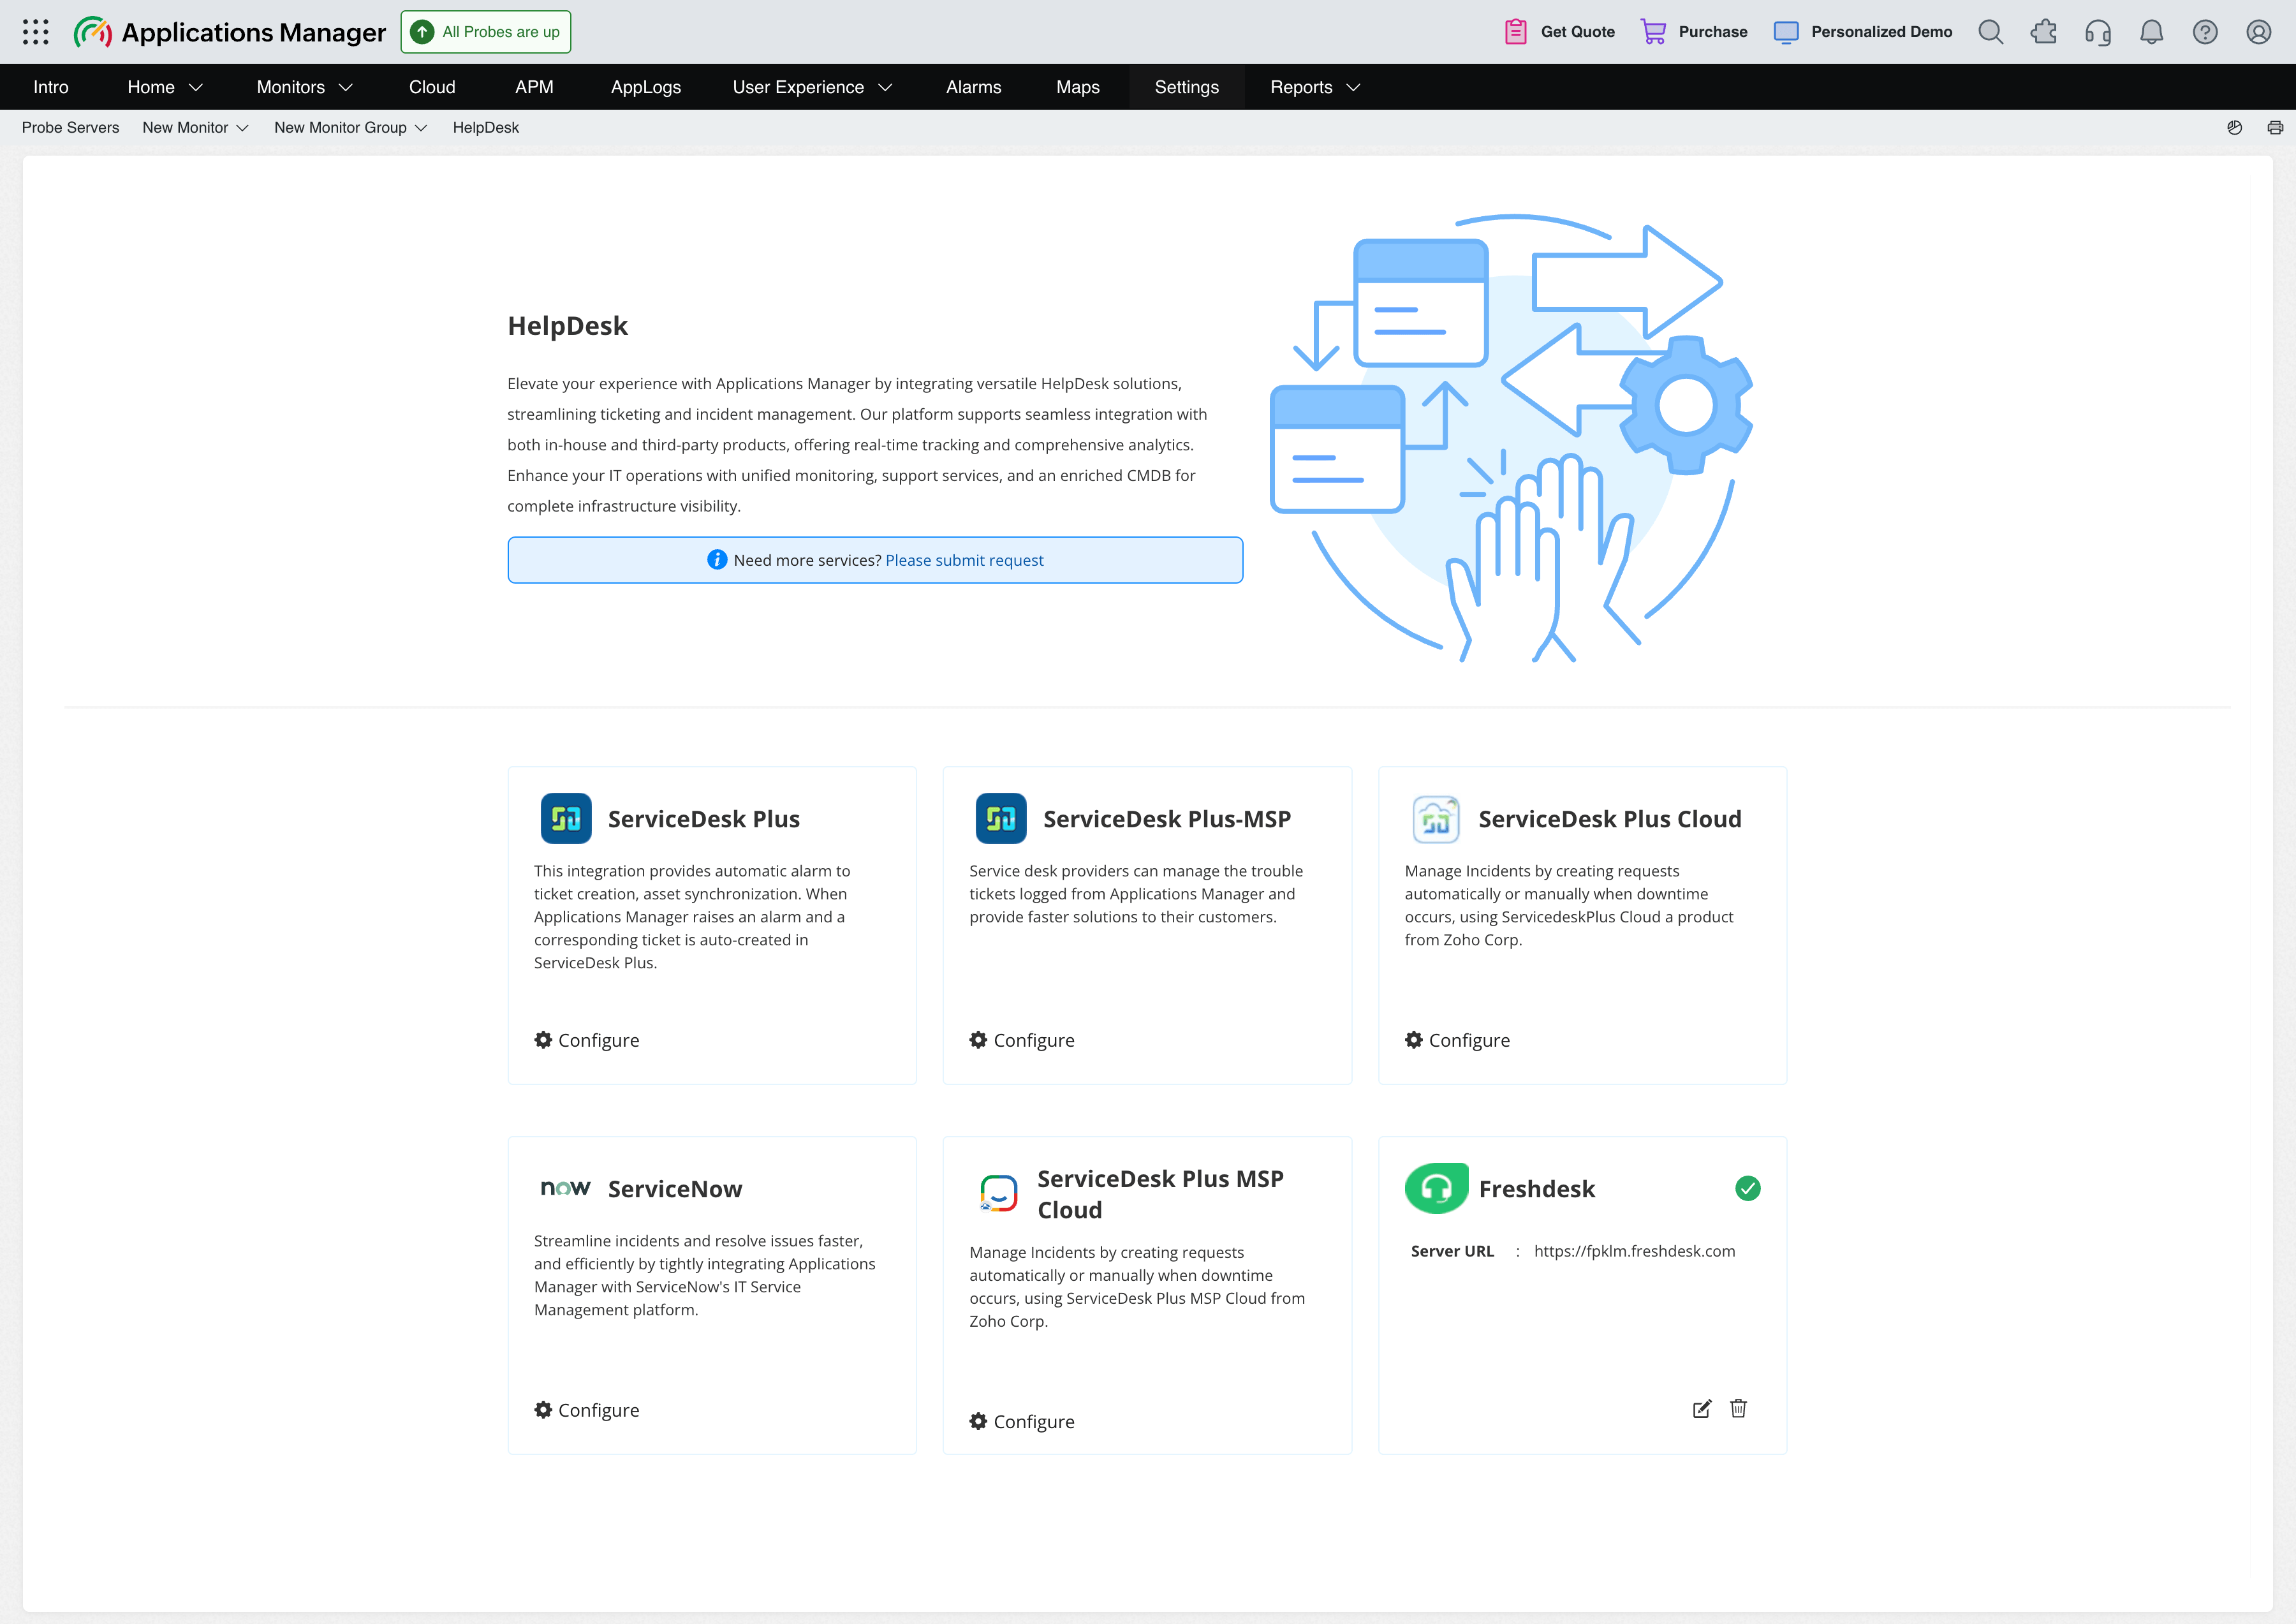Edit the Freshdesk configuration
This screenshot has height=1624, width=2296.
1702,1409
